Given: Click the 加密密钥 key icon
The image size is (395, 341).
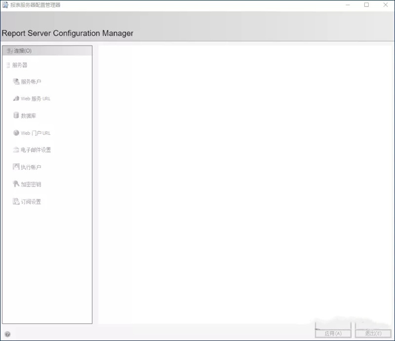Looking at the screenshot, I should [16, 184].
